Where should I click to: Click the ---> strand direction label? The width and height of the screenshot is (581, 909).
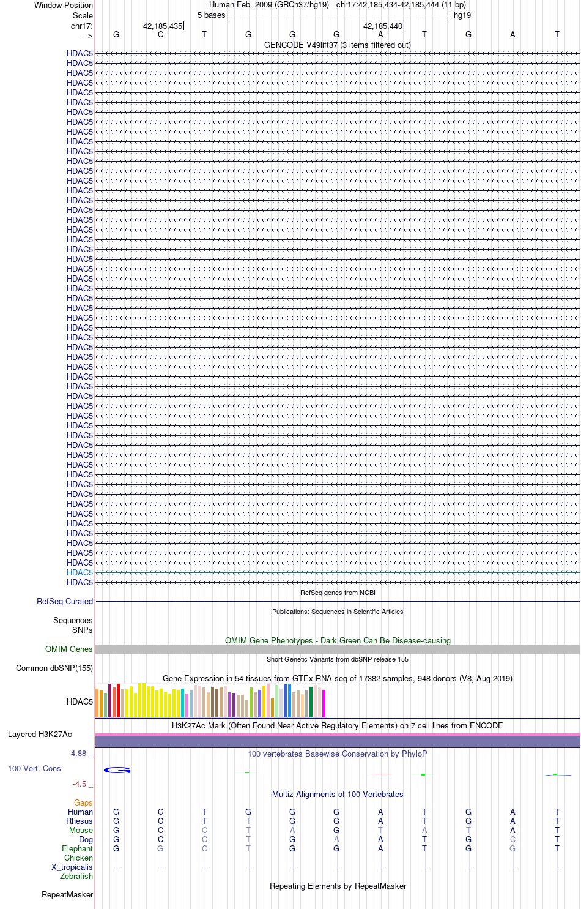[x=86, y=36]
